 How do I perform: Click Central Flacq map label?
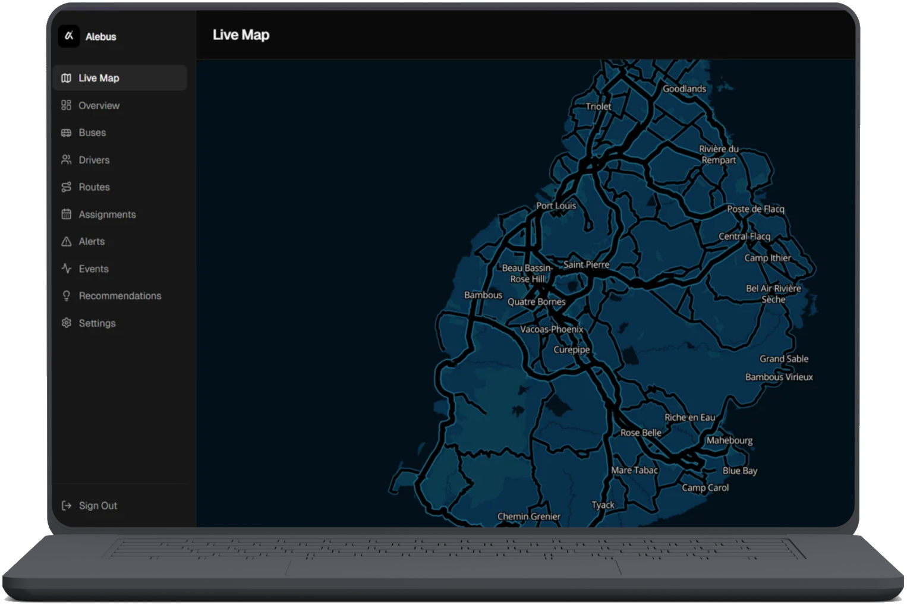744,237
